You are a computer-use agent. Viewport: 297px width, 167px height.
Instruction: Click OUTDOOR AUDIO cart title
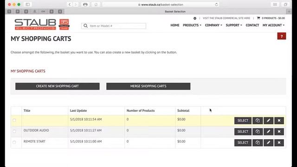click(x=36, y=130)
